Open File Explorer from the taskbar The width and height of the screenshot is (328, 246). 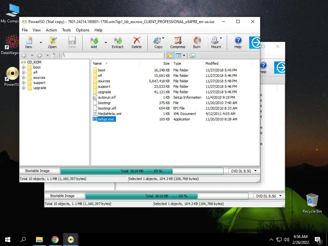click(x=39, y=240)
